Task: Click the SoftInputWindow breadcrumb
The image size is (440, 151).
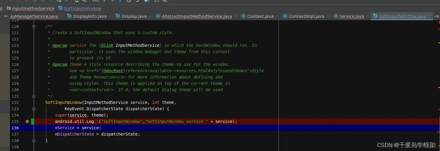Action: [83, 8]
